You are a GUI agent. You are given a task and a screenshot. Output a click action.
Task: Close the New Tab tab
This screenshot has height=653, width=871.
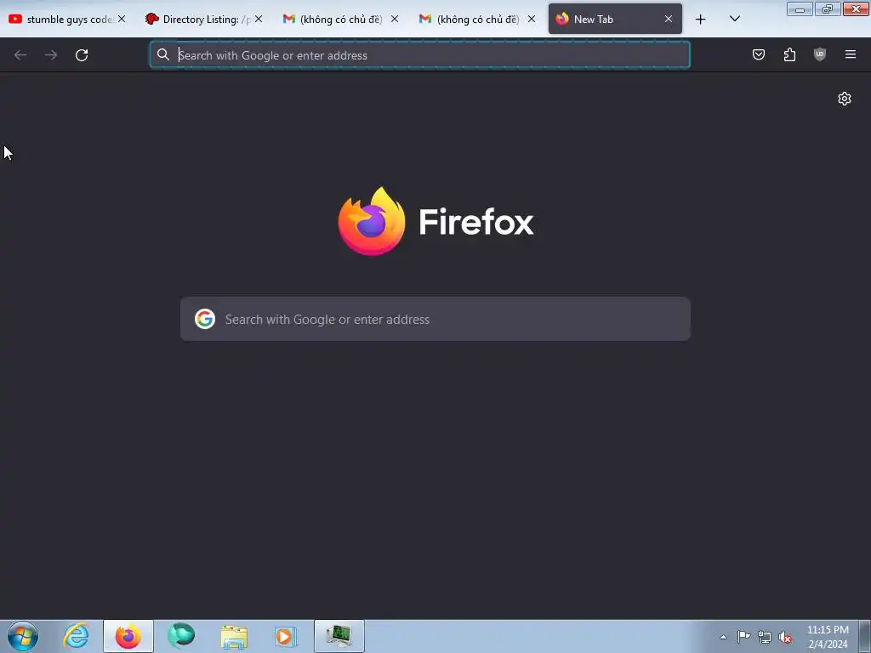point(669,19)
